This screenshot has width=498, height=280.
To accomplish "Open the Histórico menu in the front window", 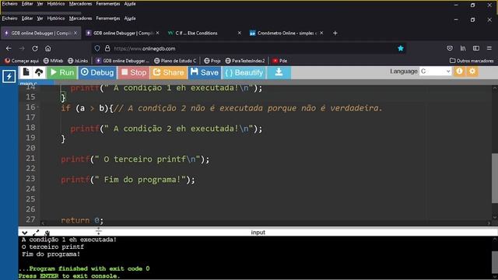I will tap(56, 19).
